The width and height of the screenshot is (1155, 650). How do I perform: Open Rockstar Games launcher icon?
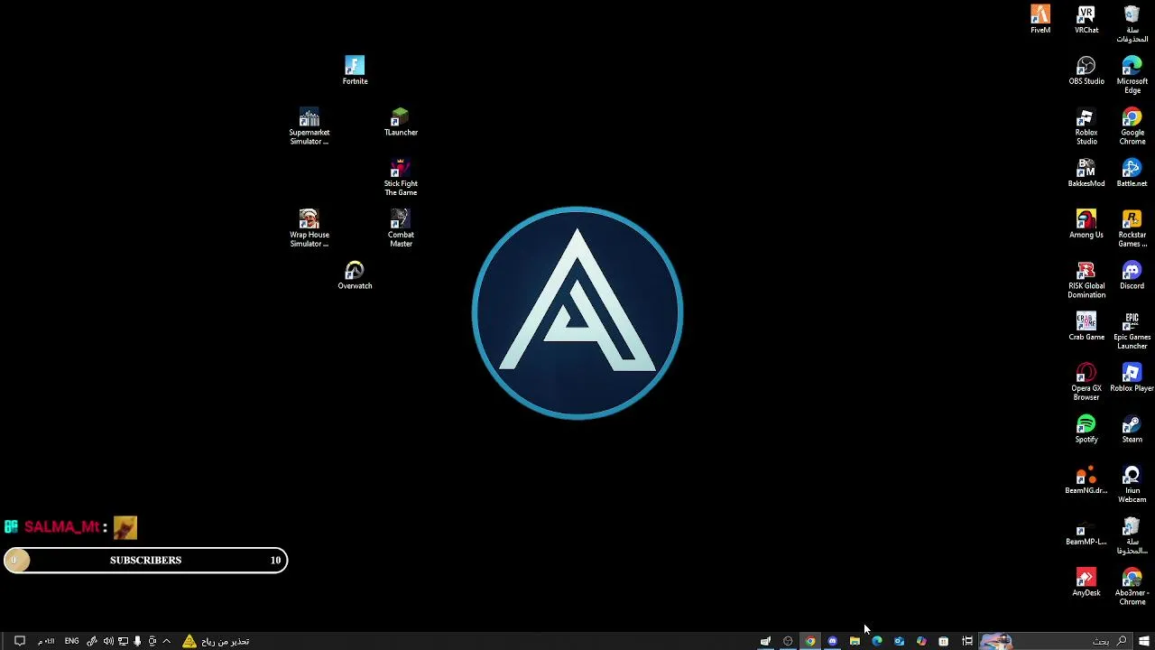[1132, 228]
